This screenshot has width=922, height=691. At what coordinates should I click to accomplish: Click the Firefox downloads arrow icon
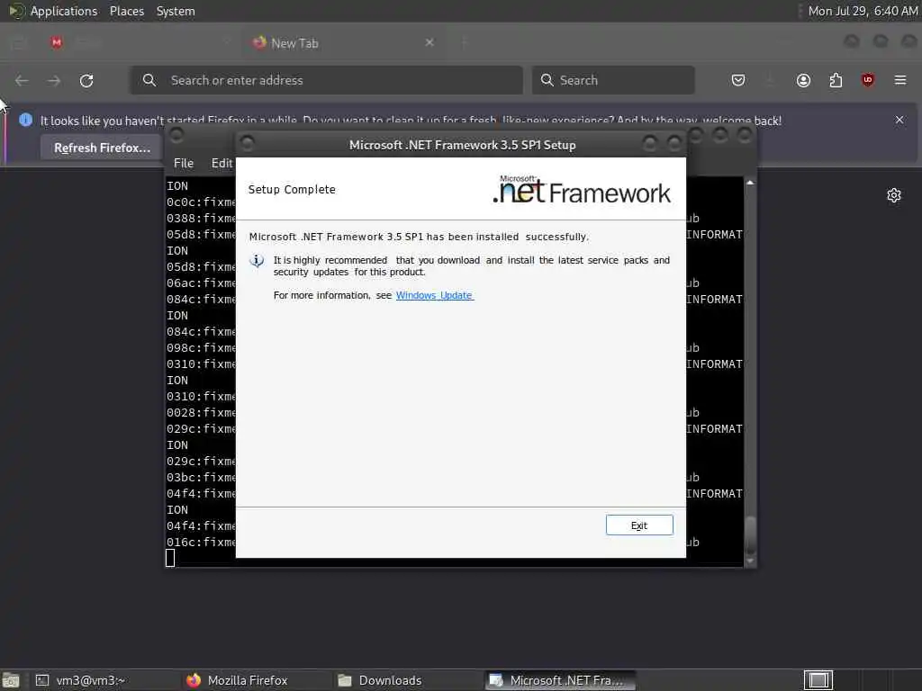click(770, 80)
